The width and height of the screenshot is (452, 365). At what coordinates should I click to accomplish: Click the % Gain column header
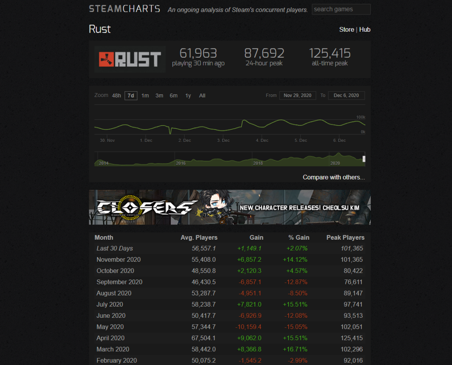tap(299, 238)
